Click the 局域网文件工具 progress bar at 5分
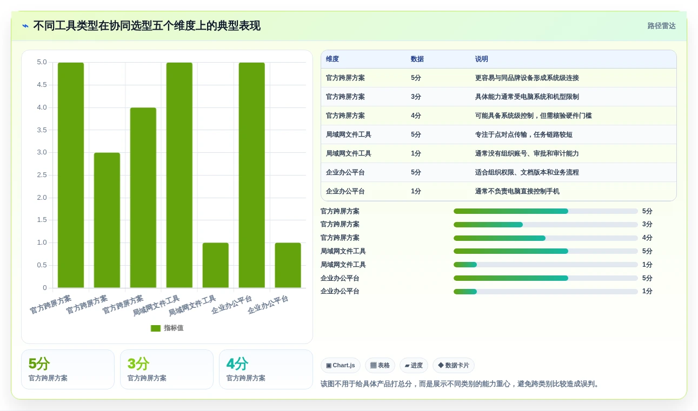This screenshot has width=698, height=411. [x=546, y=251]
